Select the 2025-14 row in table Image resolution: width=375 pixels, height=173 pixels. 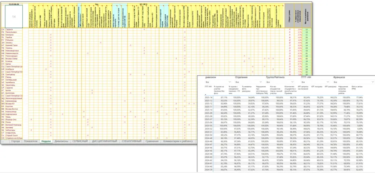208,98
